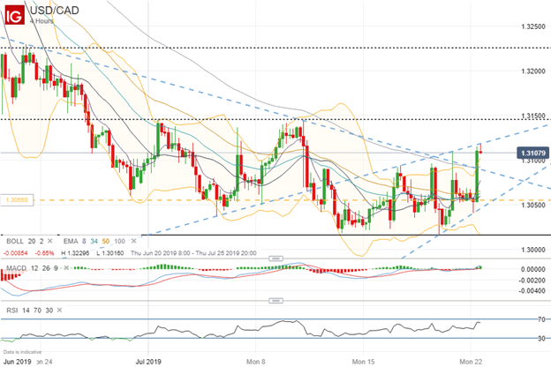The width and height of the screenshot is (551, 367).
Task: Select the BOLL indicator label
Action: point(15,241)
